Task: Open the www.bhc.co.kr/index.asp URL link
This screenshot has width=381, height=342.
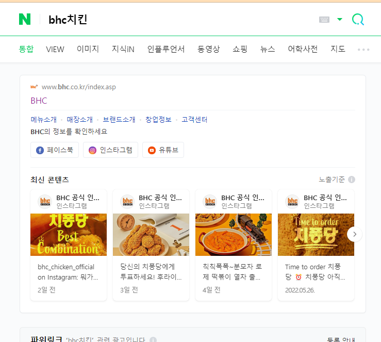Action: pyautogui.click(x=79, y=87)
